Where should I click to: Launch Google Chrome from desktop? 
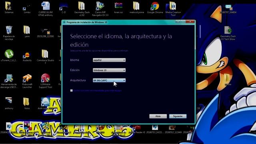point(155,6)
